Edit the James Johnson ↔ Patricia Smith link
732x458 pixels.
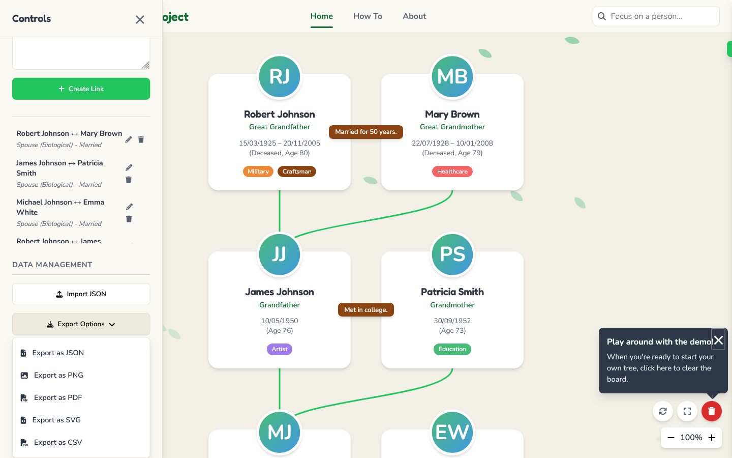tap(129, 167)
